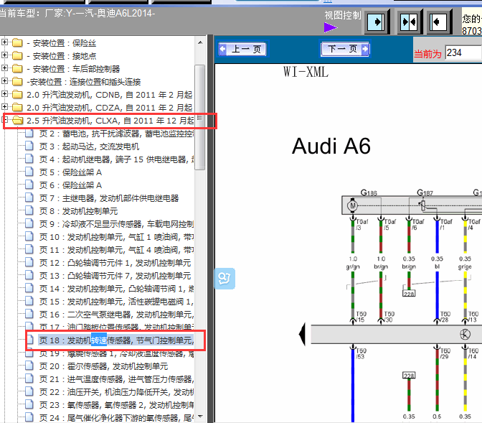Click the view control split-center icon
This screenshot has height=423, width=482.
409,22
